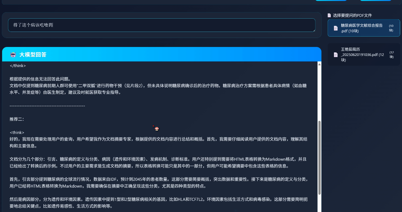Click the scrollbar track below the thumb
402x212 pixels.
320,204
